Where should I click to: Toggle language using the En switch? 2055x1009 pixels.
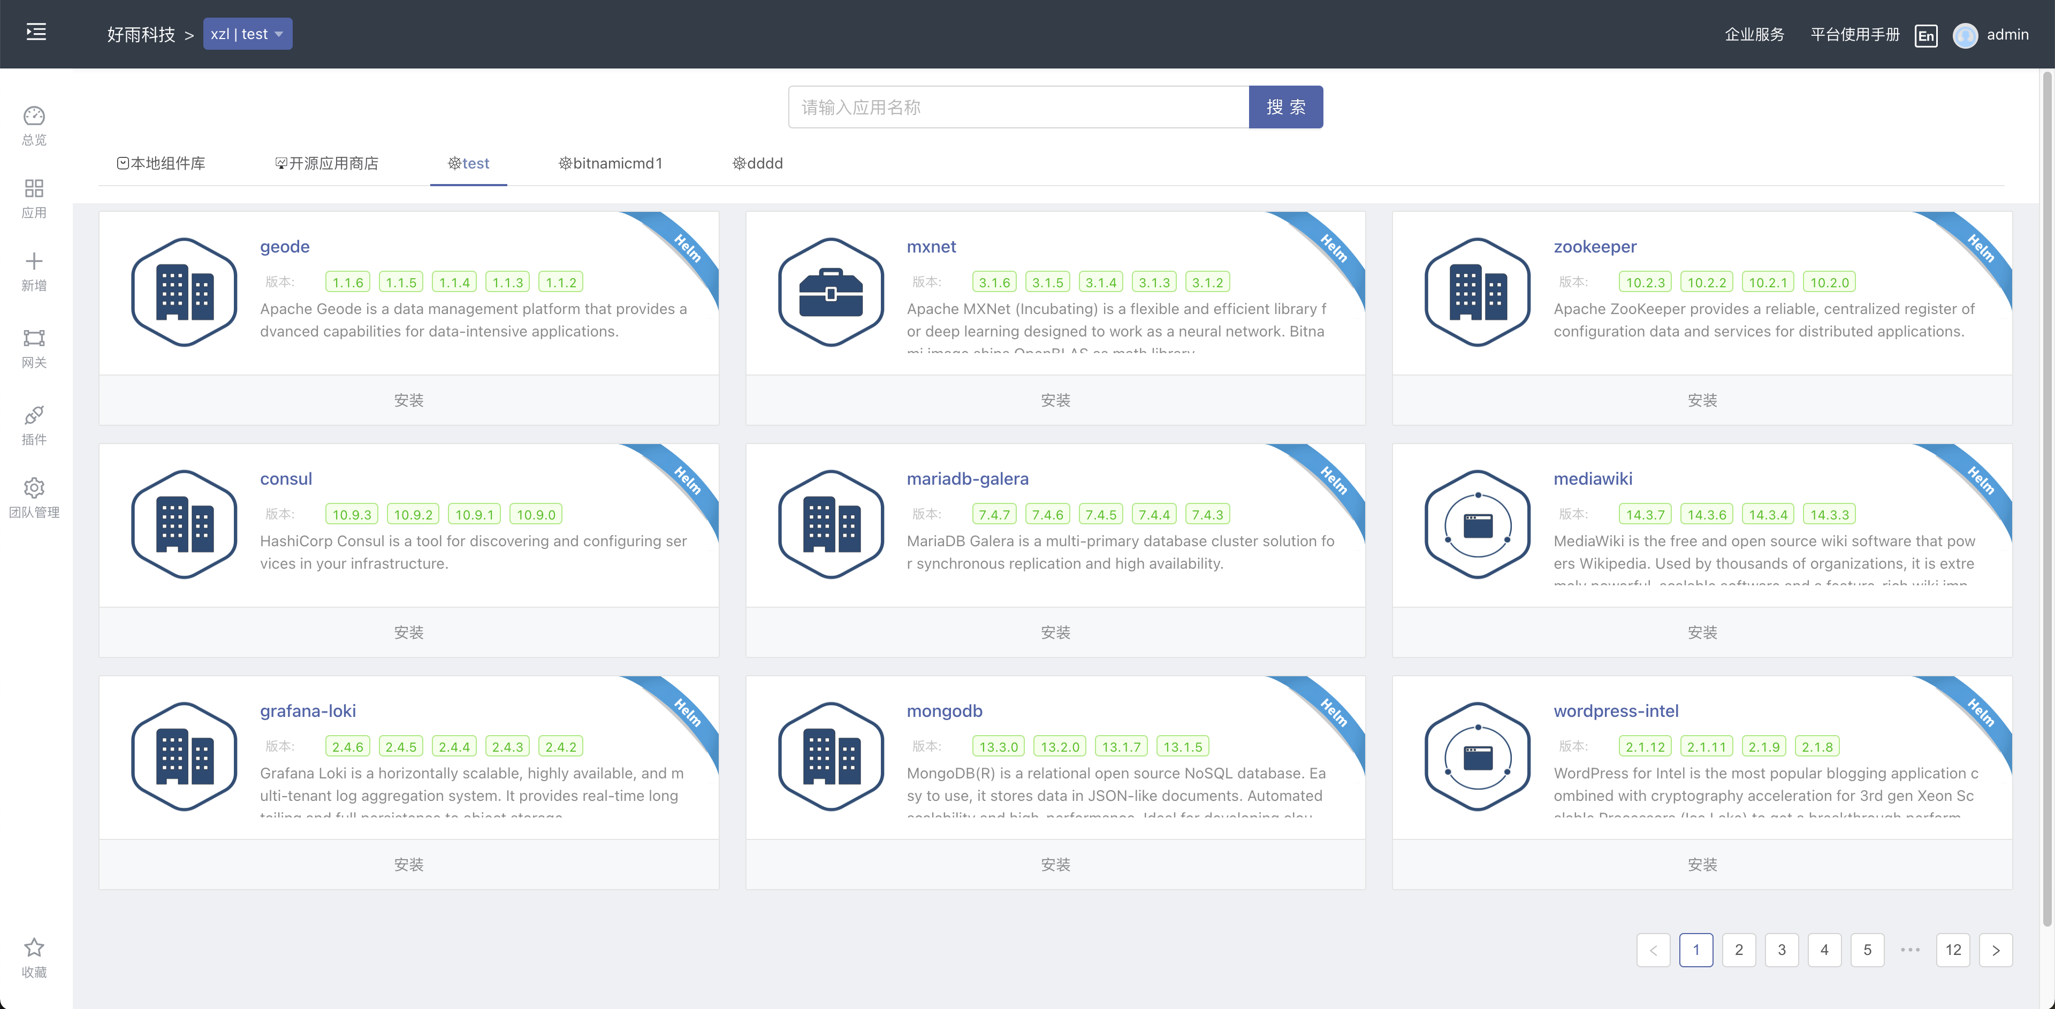tap(1926, 36)
